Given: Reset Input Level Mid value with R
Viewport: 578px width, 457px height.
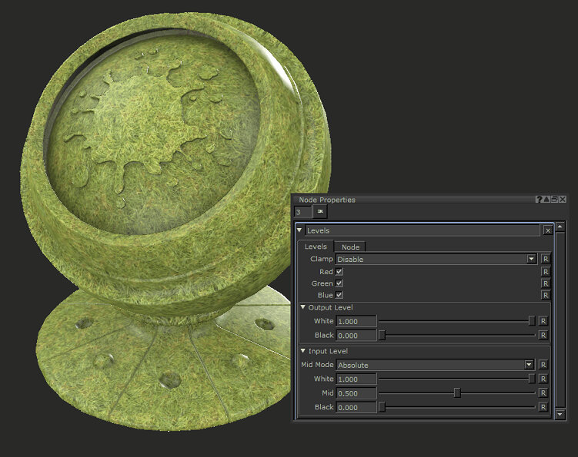Looking at the screenshot, I should point(543,393).
